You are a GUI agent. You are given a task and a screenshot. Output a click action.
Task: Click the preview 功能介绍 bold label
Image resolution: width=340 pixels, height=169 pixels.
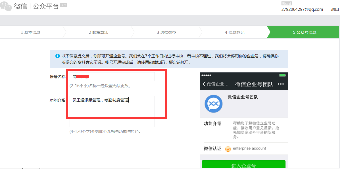212,124
